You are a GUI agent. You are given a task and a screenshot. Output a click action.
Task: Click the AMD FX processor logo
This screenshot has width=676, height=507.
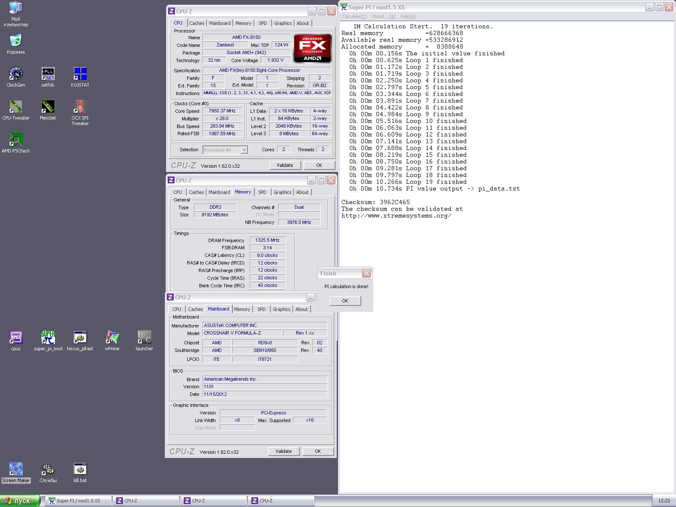(312, 48)
